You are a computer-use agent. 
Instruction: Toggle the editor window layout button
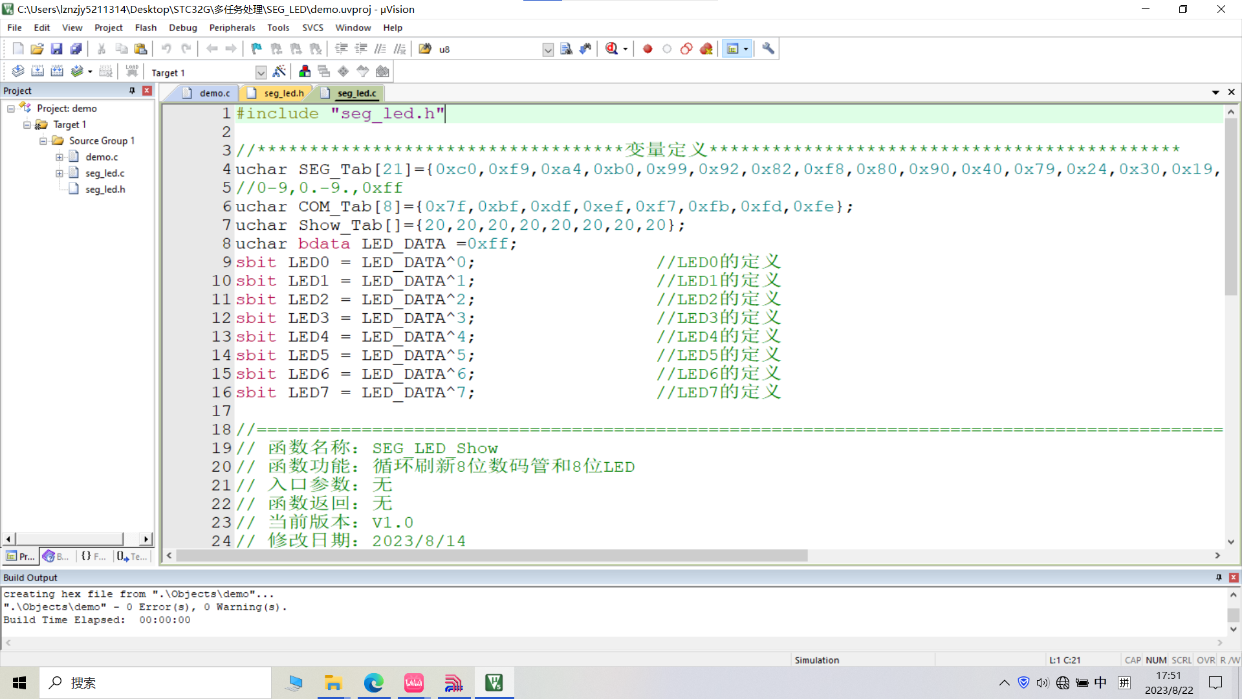tap(732, 49)
